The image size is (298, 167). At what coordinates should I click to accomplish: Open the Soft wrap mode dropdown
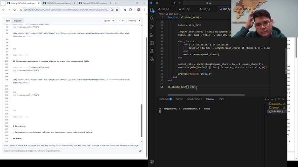click(x=134, y=20)
